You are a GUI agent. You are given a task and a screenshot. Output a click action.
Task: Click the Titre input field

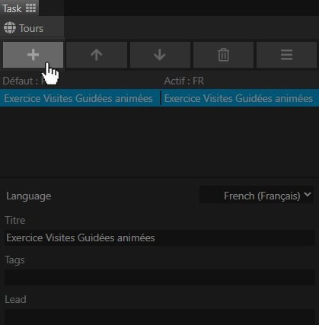point(160,237)
